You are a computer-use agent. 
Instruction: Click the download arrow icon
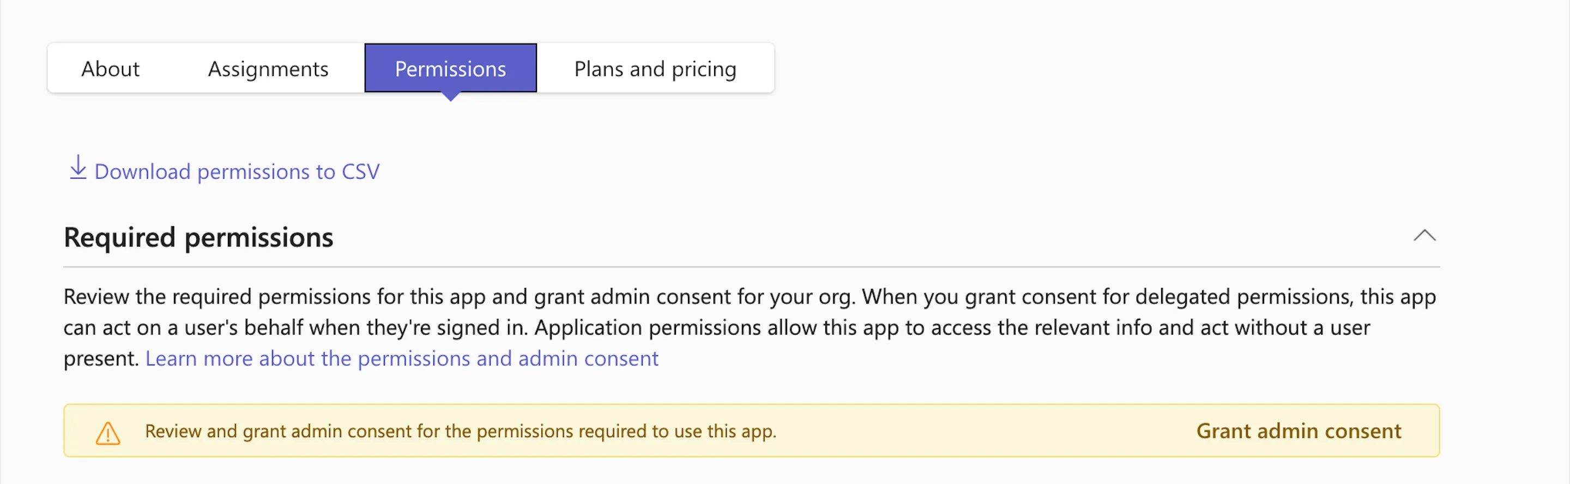click(x=78, y=168)
